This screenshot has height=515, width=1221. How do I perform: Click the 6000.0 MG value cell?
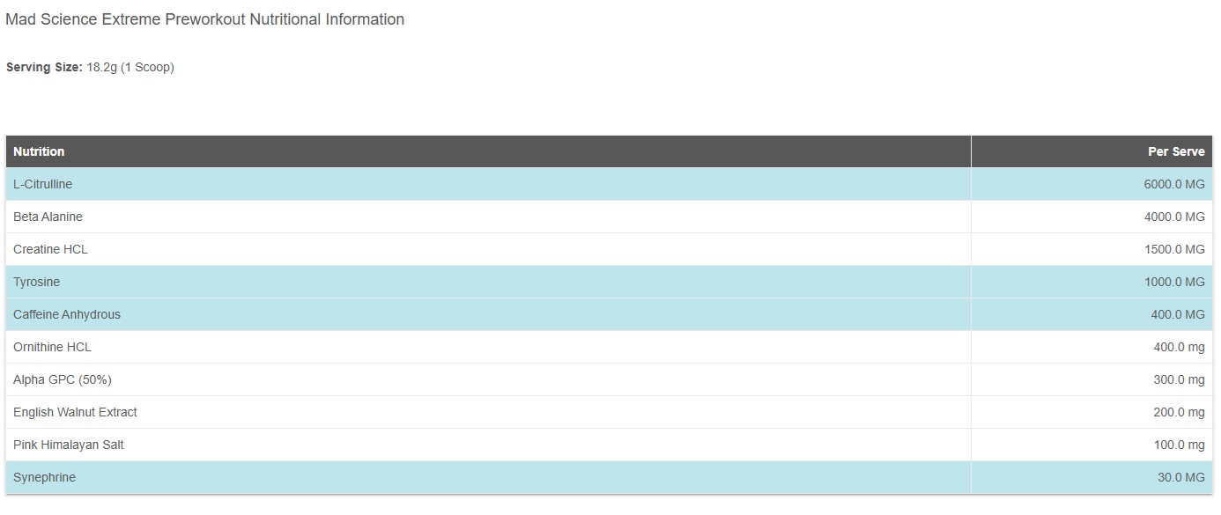click(x=1173, y=184)
